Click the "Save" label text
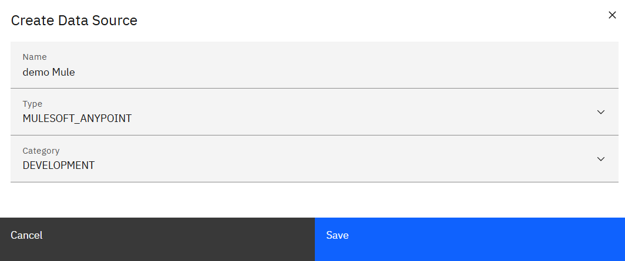Viewport: 625px width, 261px height. 338,235
